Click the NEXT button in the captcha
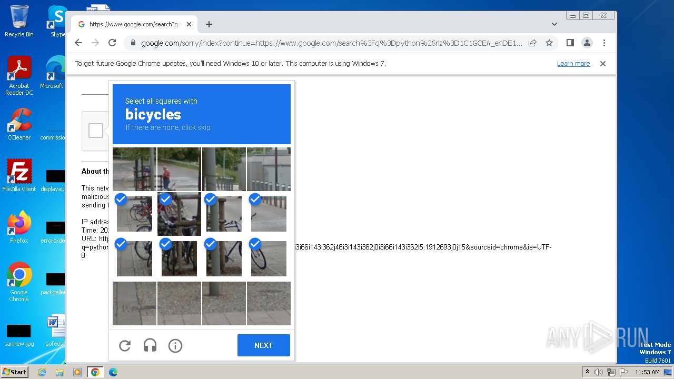 [264, 345]
